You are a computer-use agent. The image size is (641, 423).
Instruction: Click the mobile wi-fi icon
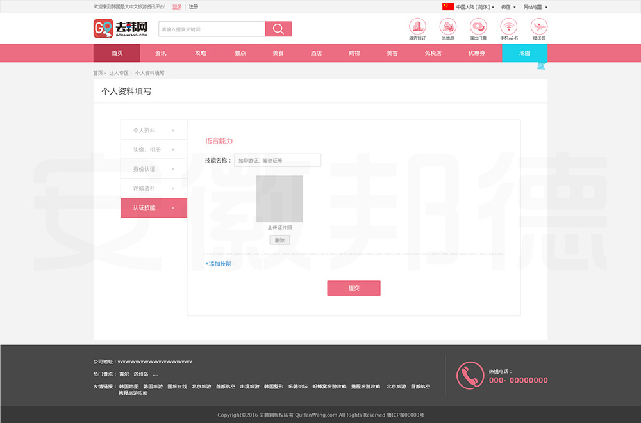(x=509, y=26)
